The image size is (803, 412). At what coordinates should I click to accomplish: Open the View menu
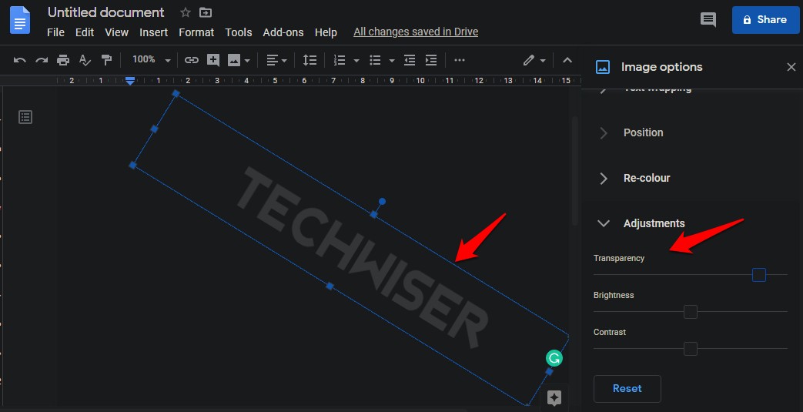(117, 32)
